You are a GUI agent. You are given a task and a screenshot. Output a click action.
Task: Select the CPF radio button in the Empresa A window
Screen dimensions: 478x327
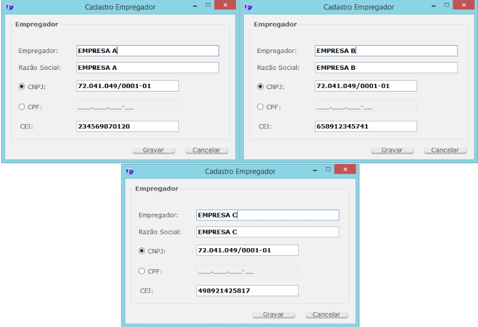(22, 107)
